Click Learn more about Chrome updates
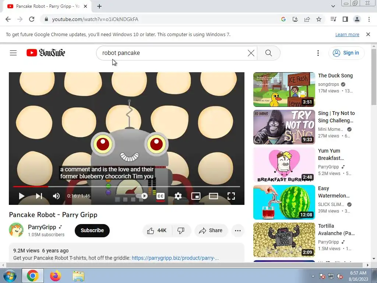The width and height of the screenshot is (377, 283). click(x=347, y=34)
